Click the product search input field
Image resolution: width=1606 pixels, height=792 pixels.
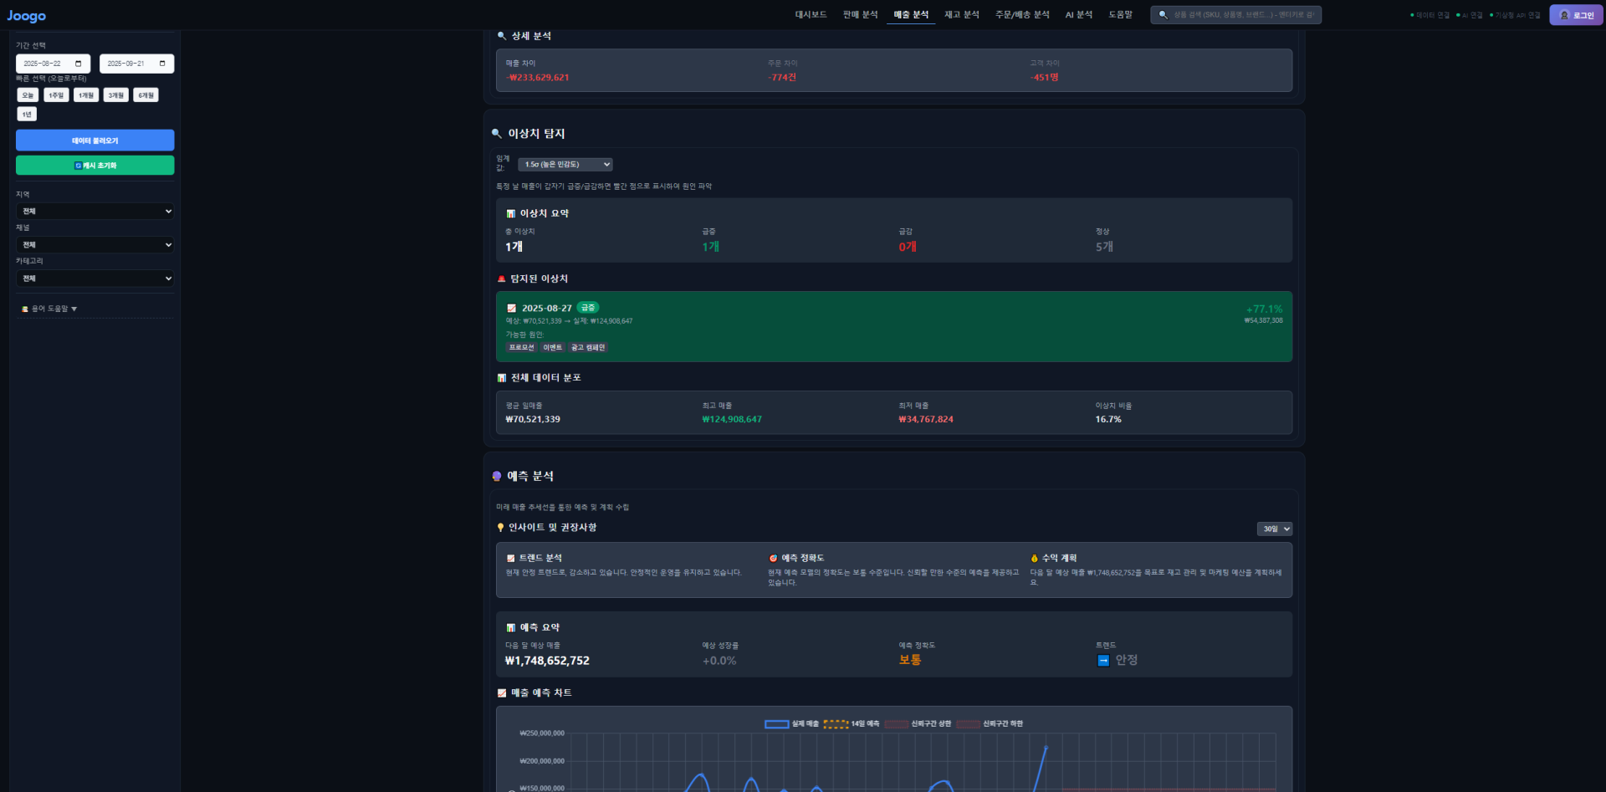(1244, 15)
